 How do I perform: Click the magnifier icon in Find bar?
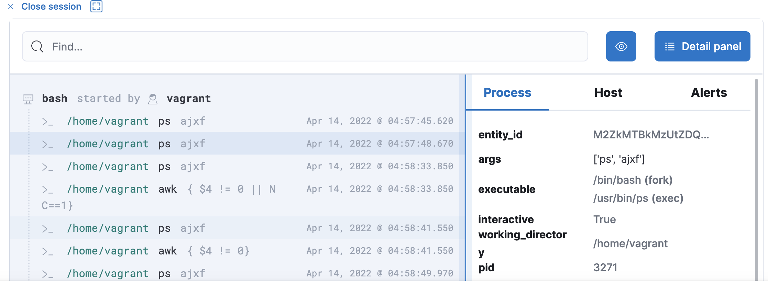(x=36, y=46)
